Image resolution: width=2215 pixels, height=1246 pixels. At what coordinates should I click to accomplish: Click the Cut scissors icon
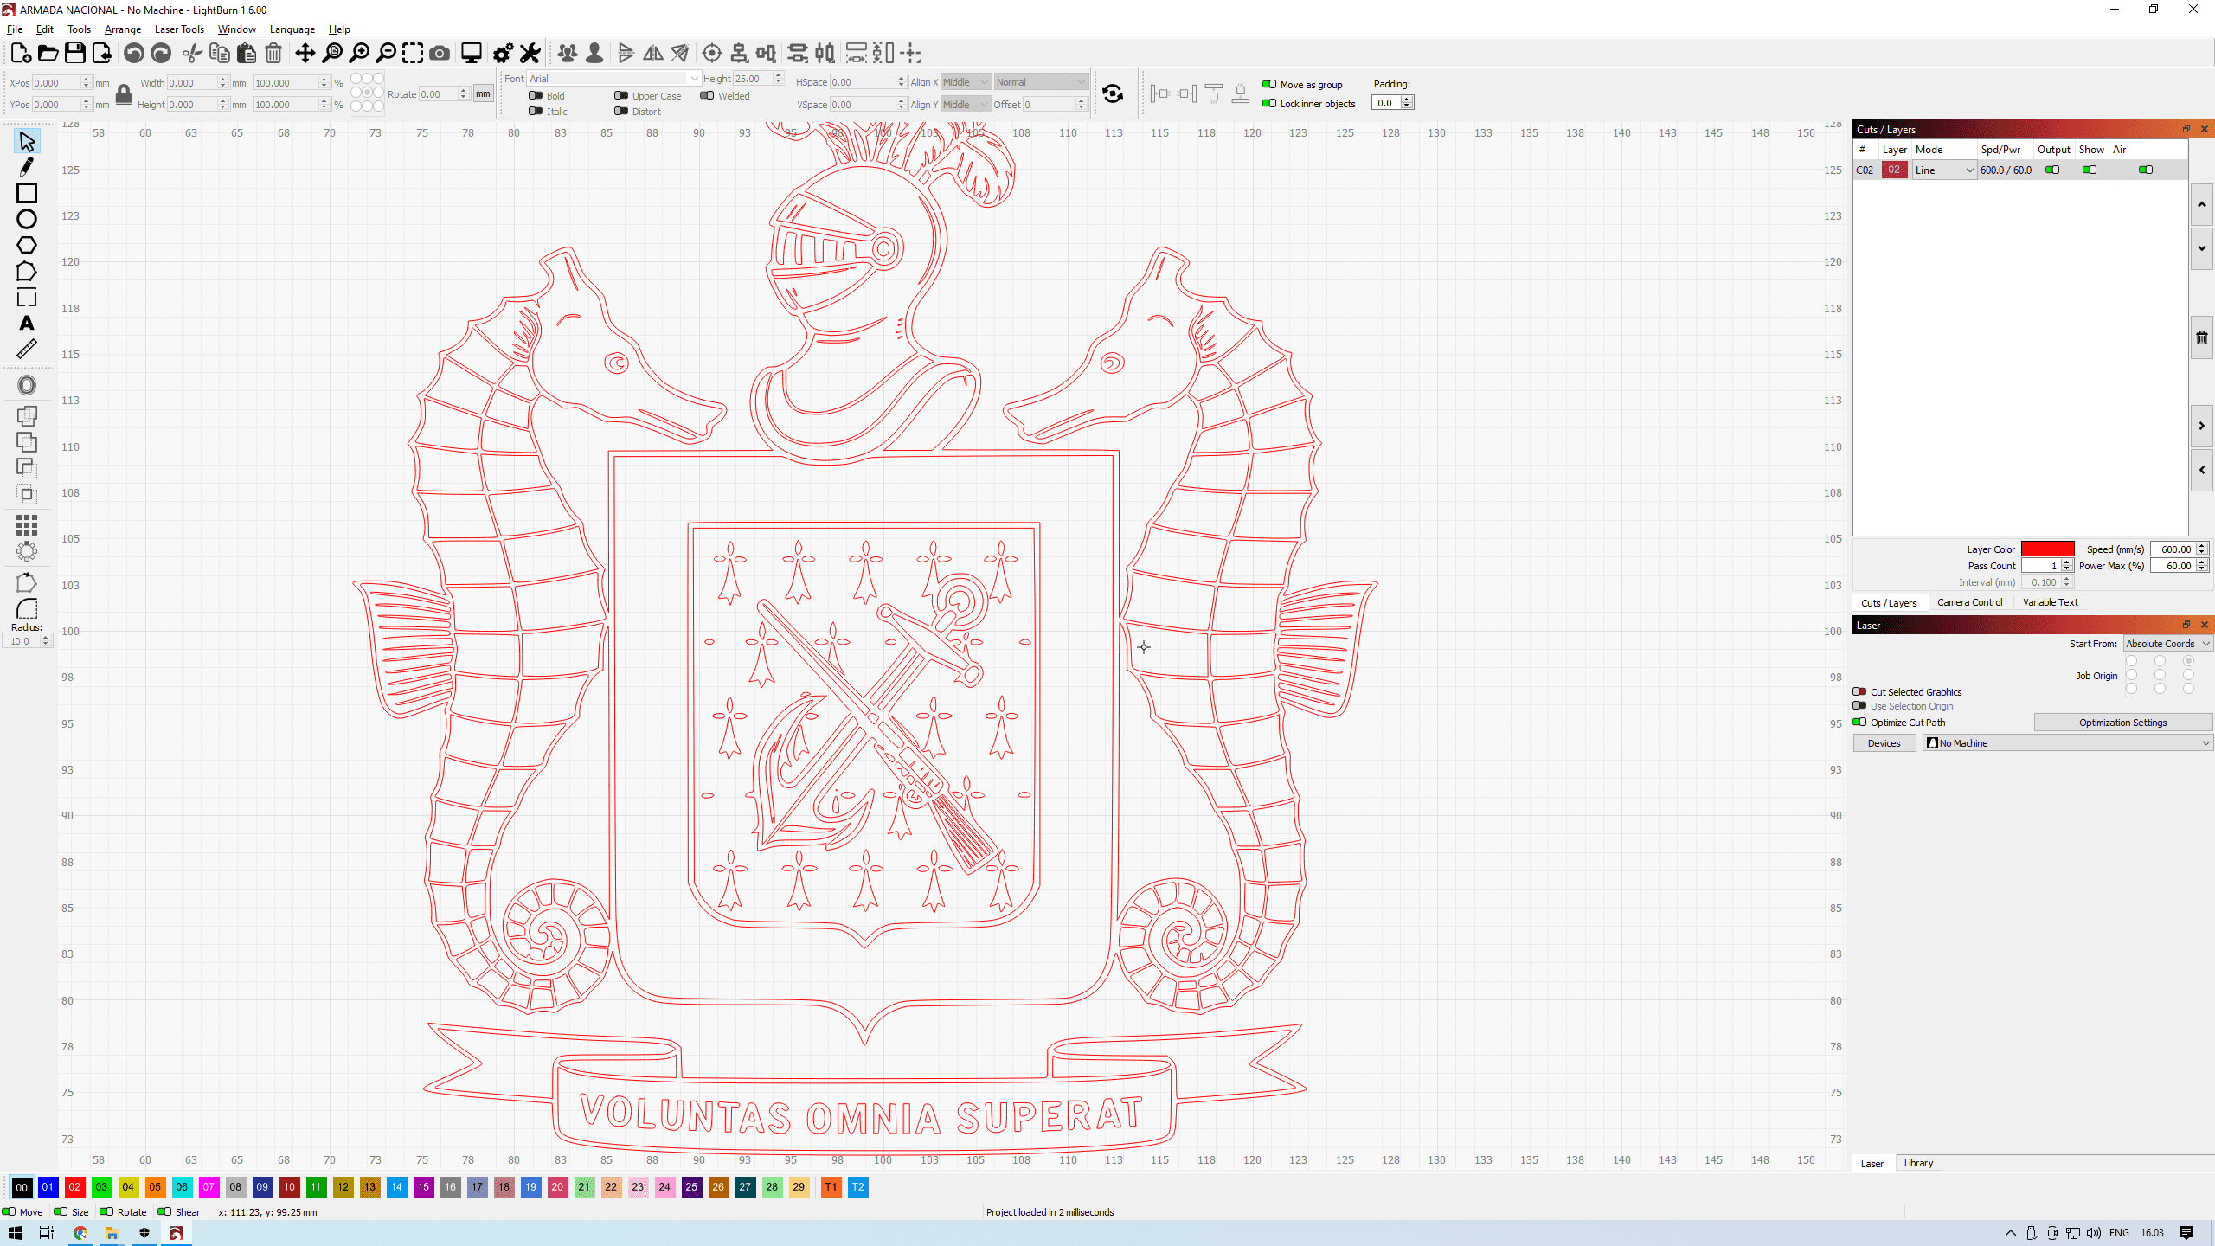192,54
